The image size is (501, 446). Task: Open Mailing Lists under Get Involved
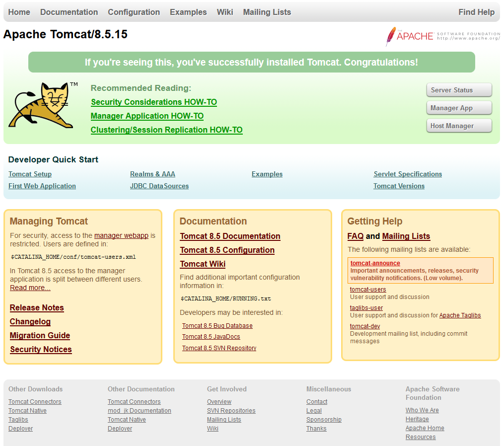click(x=224, y=420)
